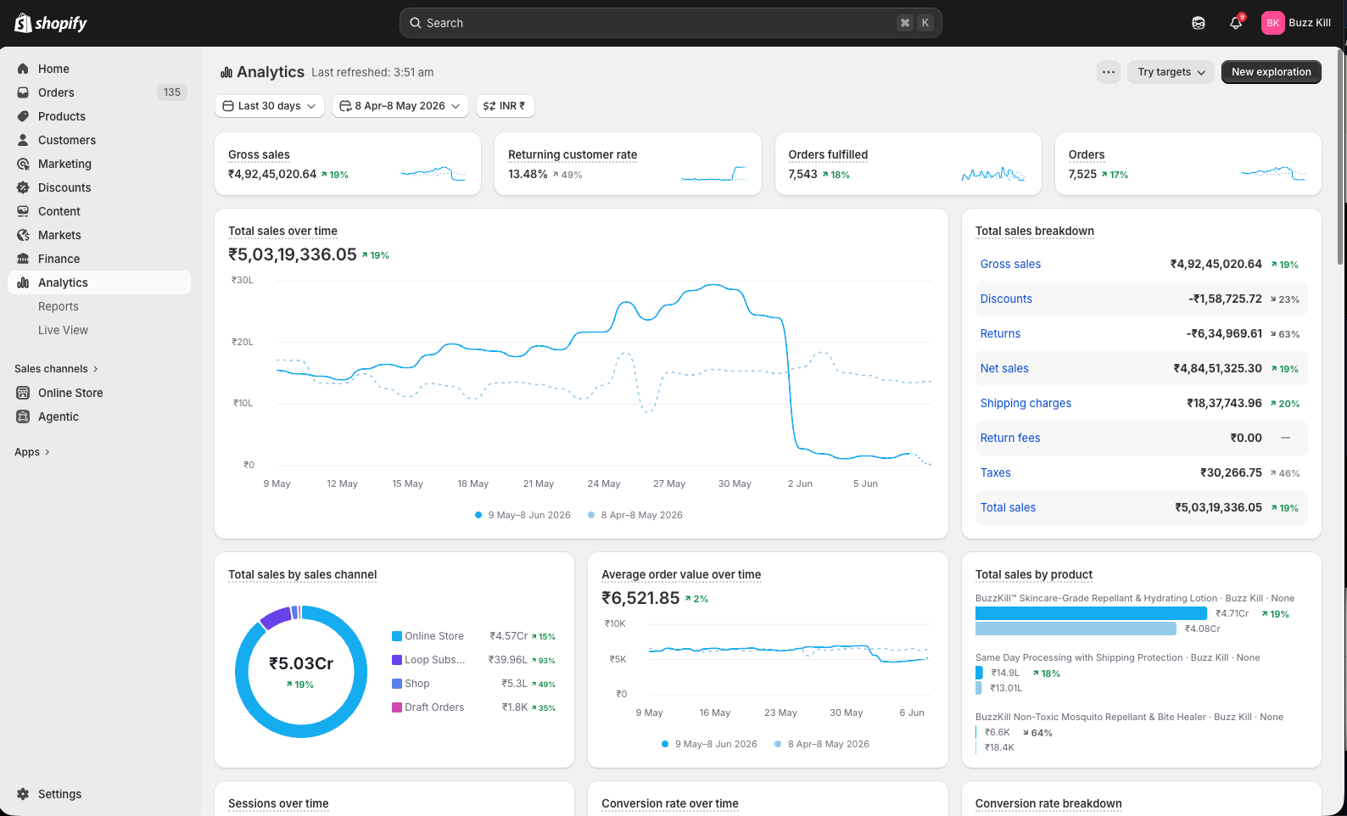
Task: Click the Home icon in sidebar
Action: [23, 69]
